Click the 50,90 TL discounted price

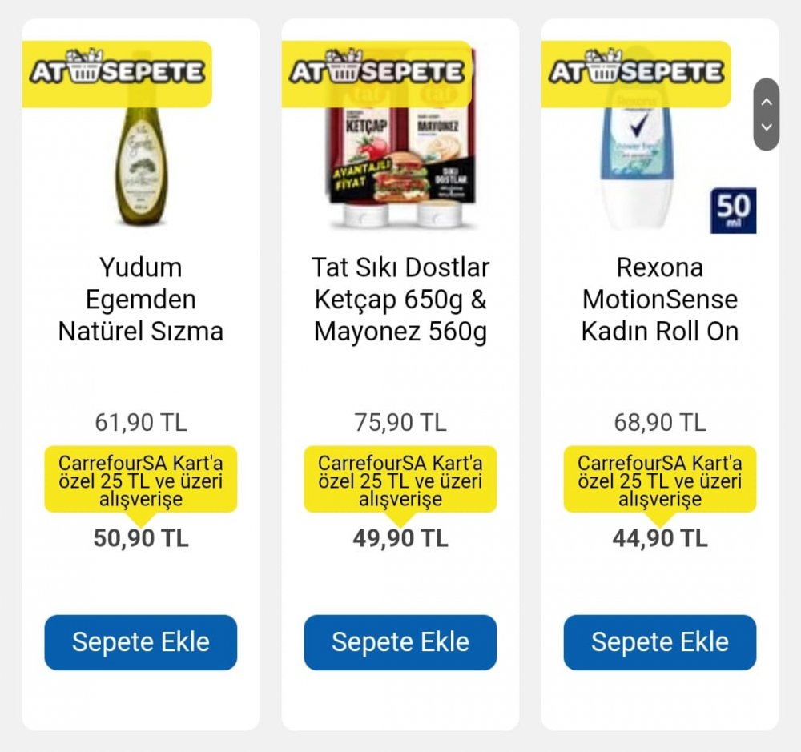click(x=141, y=538)
